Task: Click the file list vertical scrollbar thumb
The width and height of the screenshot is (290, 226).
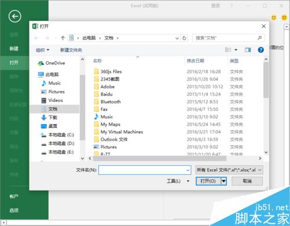Action: (x=266, y=80)
